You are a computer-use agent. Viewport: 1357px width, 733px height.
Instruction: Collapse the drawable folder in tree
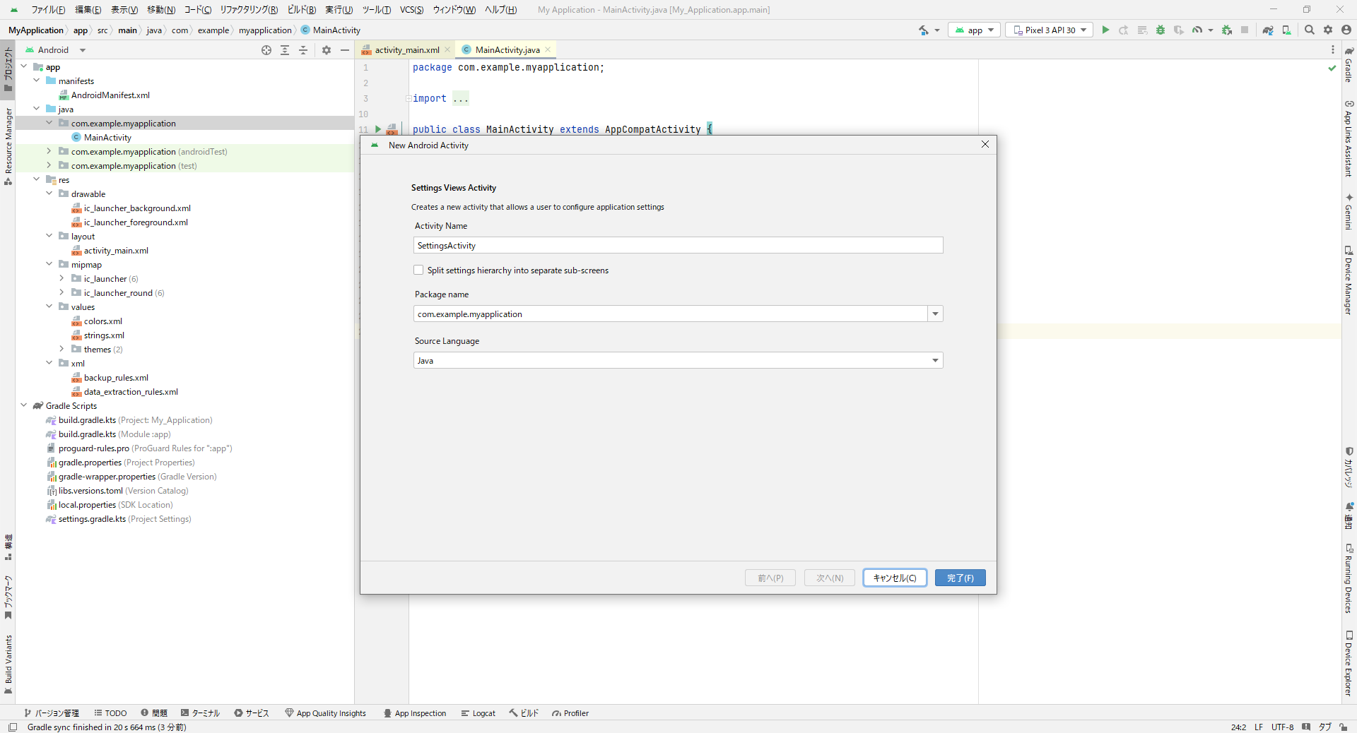49,194
